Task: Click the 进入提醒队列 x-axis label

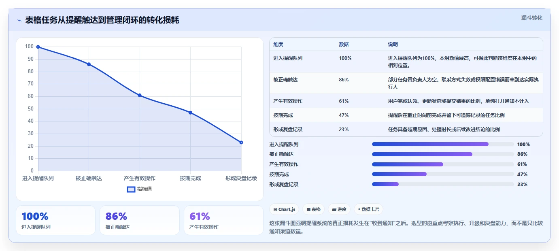Action: click(x=38, y=178)
